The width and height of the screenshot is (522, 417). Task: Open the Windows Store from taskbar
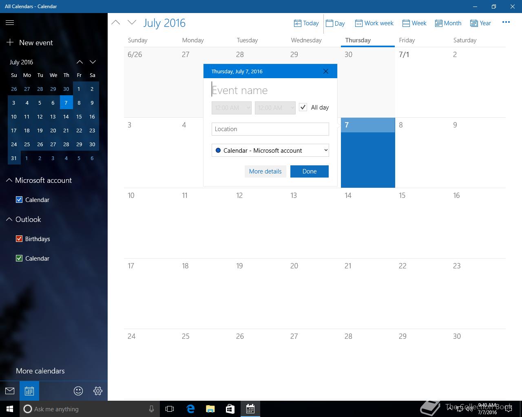click(x=230, y=409)
